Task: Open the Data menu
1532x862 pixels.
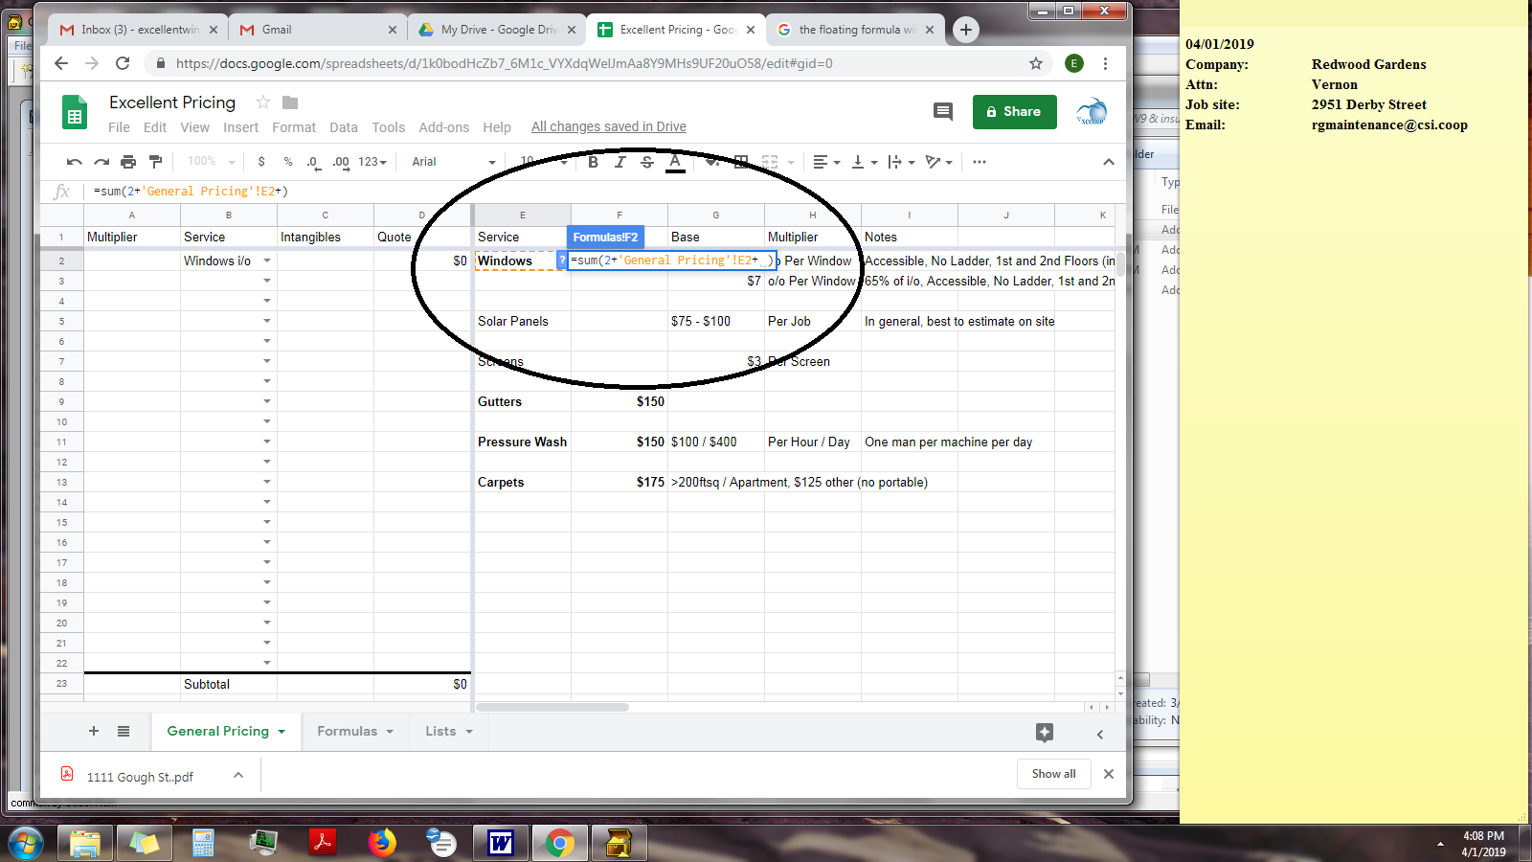Action: [344, 127]
